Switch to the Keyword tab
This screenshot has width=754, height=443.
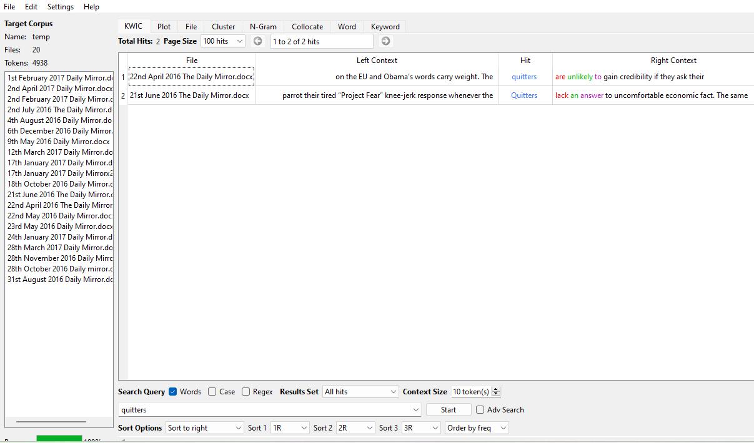pos(385,27)
